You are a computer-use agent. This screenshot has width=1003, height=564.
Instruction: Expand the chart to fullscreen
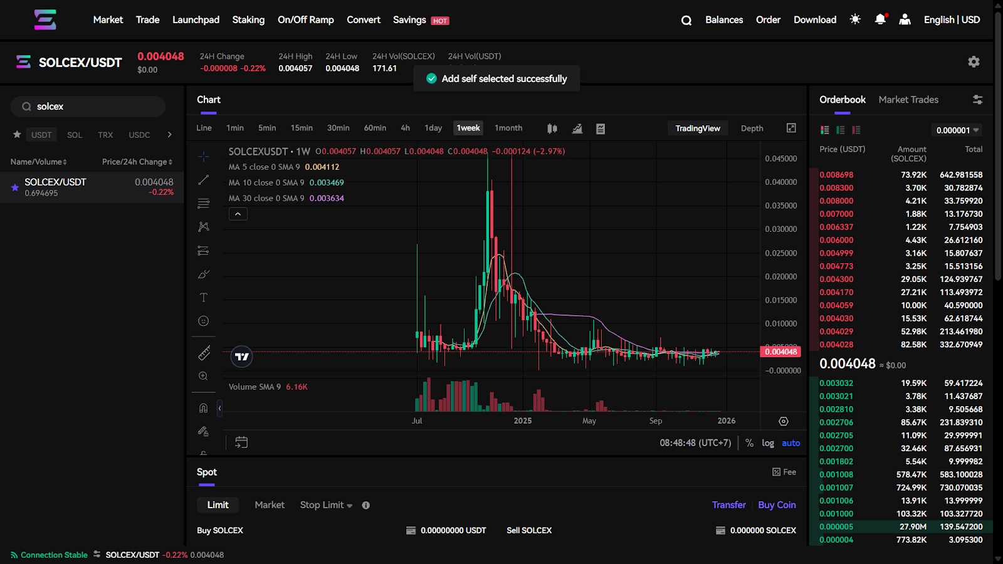(x=791, y=128)
